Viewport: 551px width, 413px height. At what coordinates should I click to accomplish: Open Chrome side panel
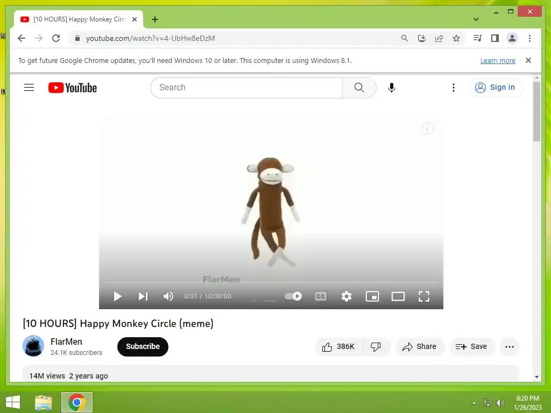click(x=495, y=38)
